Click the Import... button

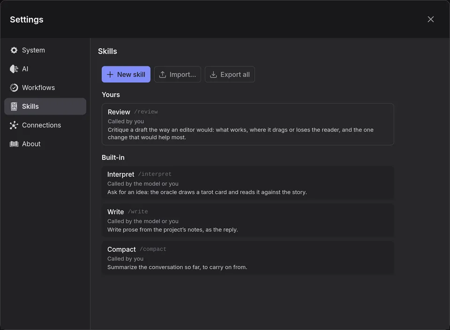pos(178,75)
